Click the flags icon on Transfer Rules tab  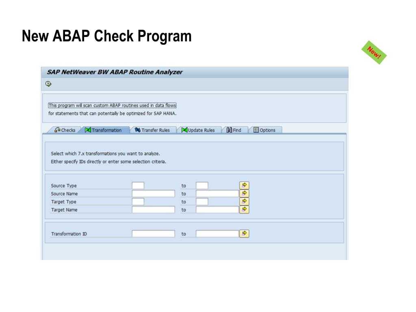(137, 130)
